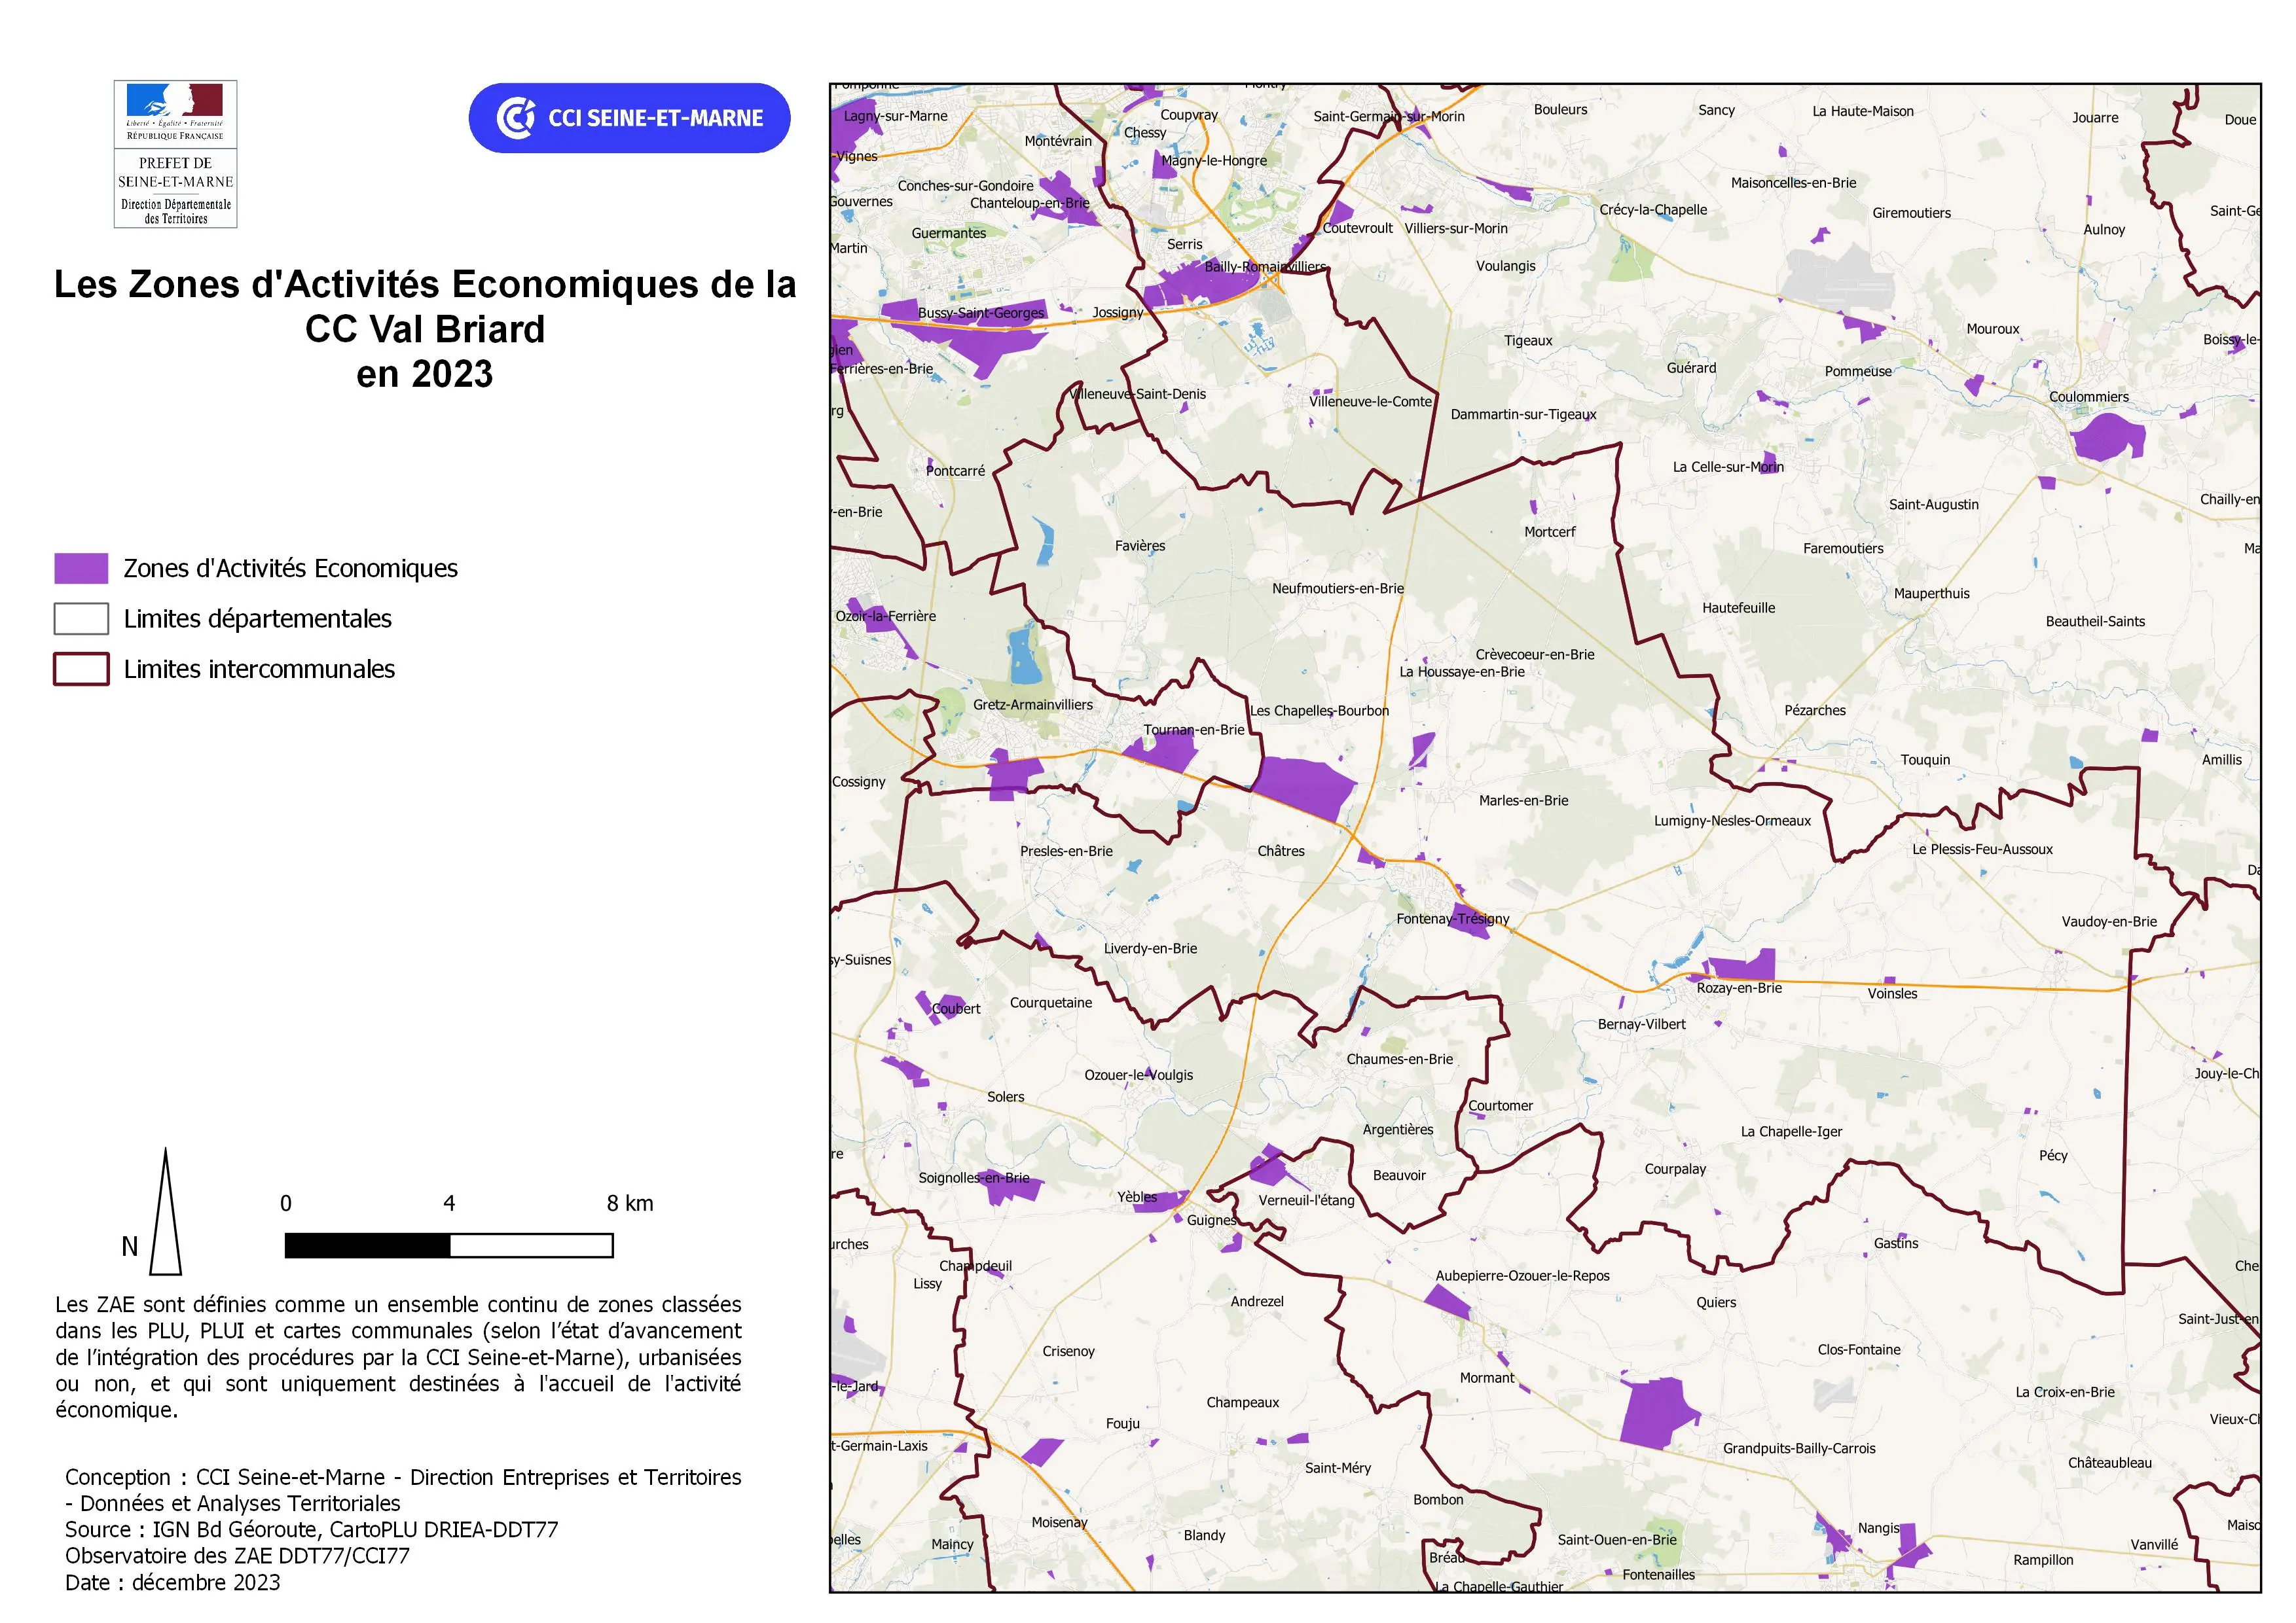Click the town label "Pézarches"
Screen dimensions: 2296x1623
pos(1815,711)
